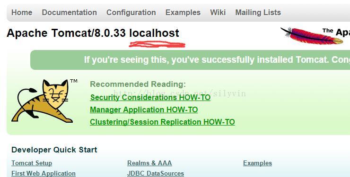Click the Developer Quick Start heading

54,150
